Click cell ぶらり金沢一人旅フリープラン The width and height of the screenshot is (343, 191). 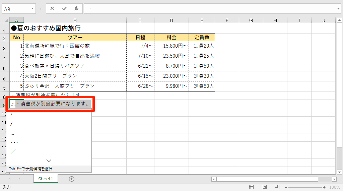pos(75,86)
